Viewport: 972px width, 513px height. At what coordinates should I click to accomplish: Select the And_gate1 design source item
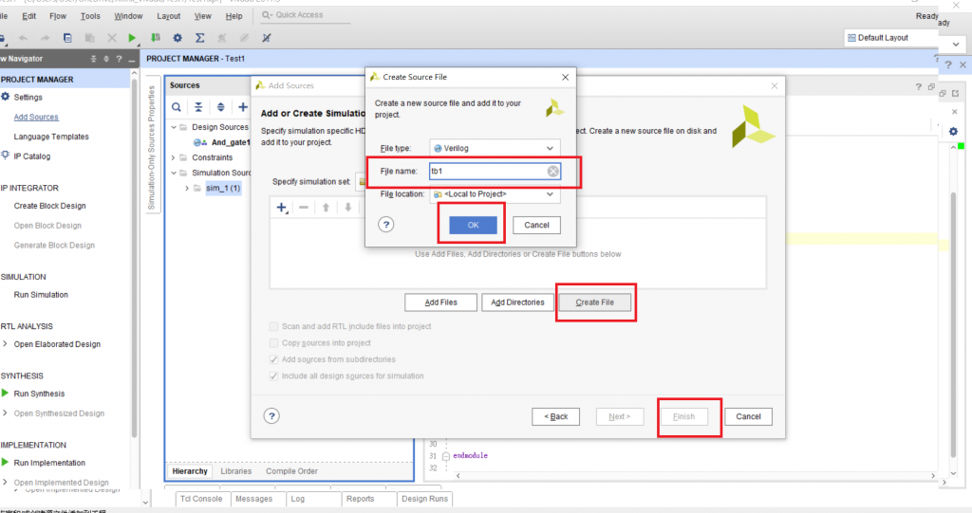231,142
